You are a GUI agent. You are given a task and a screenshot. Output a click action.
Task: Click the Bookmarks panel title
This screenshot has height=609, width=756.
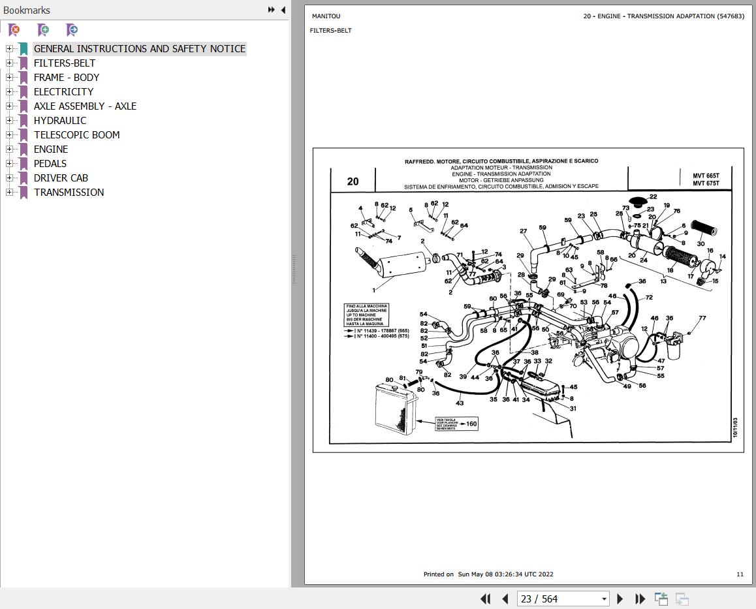(x=27, y=10)
